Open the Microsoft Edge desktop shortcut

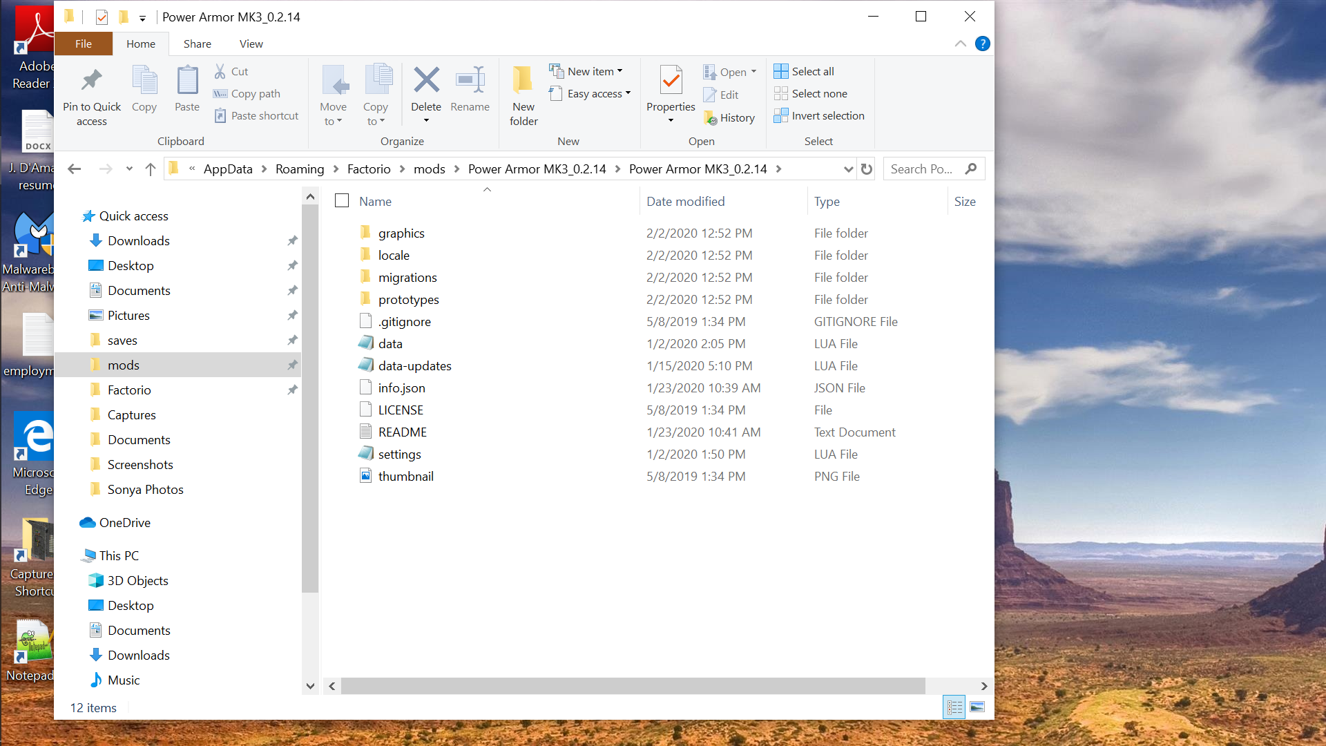[32, 454]
